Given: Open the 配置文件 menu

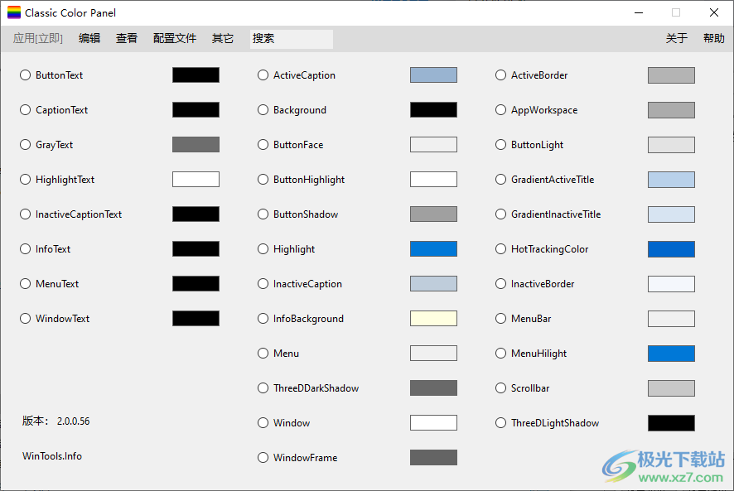Looking at the screenshot, I should pyautogui.click(x=175, y=38).
